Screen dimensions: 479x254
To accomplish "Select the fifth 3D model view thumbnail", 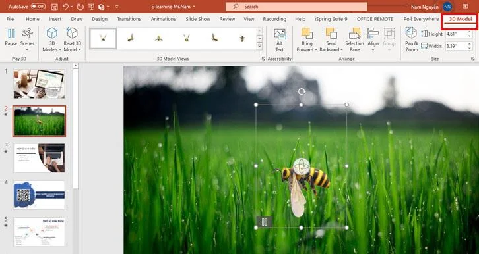I will tap(214, 38).
